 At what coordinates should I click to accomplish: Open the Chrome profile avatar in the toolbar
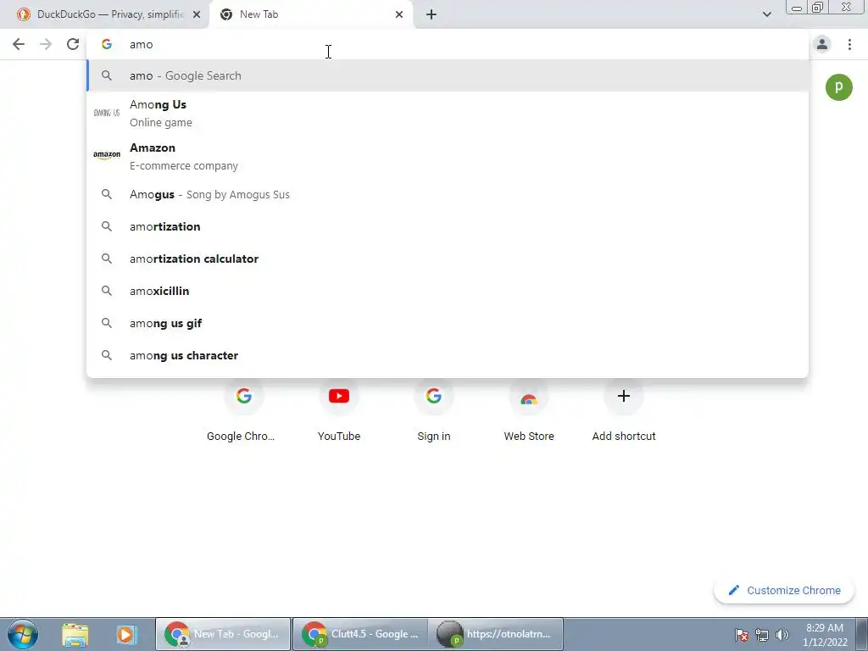point(822,44)
